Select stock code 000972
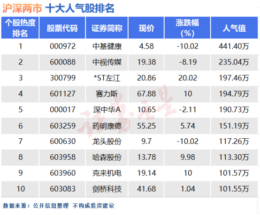 [63, 46]
